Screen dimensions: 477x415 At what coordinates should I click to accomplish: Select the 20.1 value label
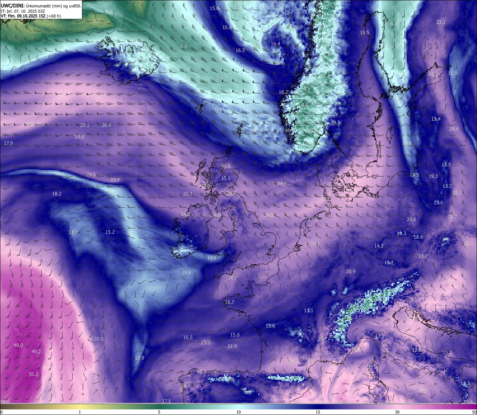point(85,125)
